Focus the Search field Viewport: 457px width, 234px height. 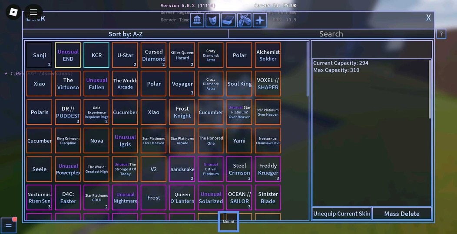[331, 34]
